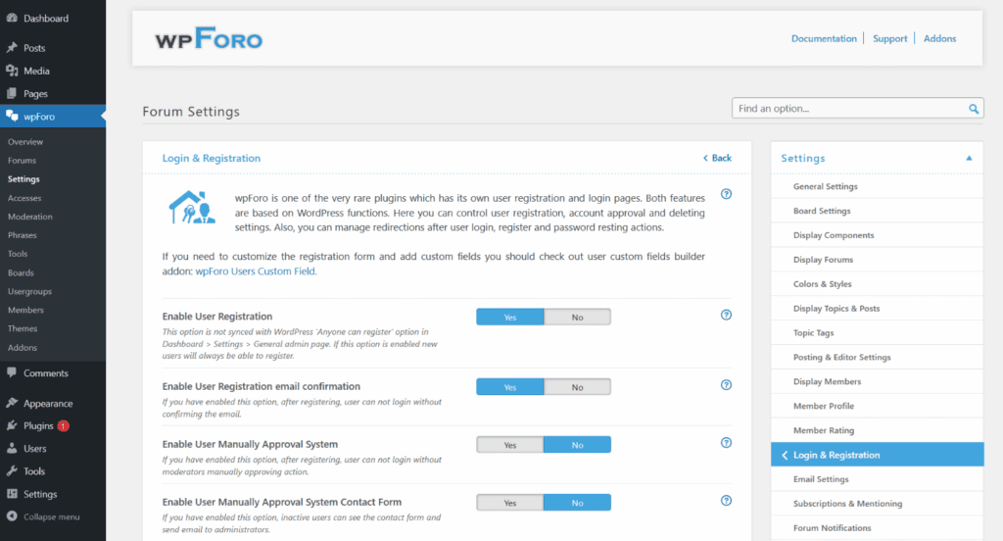This screenshot has width=1003, height=541.
Task: Open Moderation in wpForo submenu
Action: tap(30, 217)
